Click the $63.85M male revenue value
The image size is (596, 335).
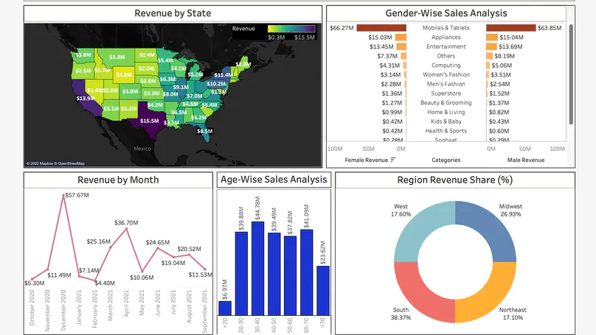[550, 28]
